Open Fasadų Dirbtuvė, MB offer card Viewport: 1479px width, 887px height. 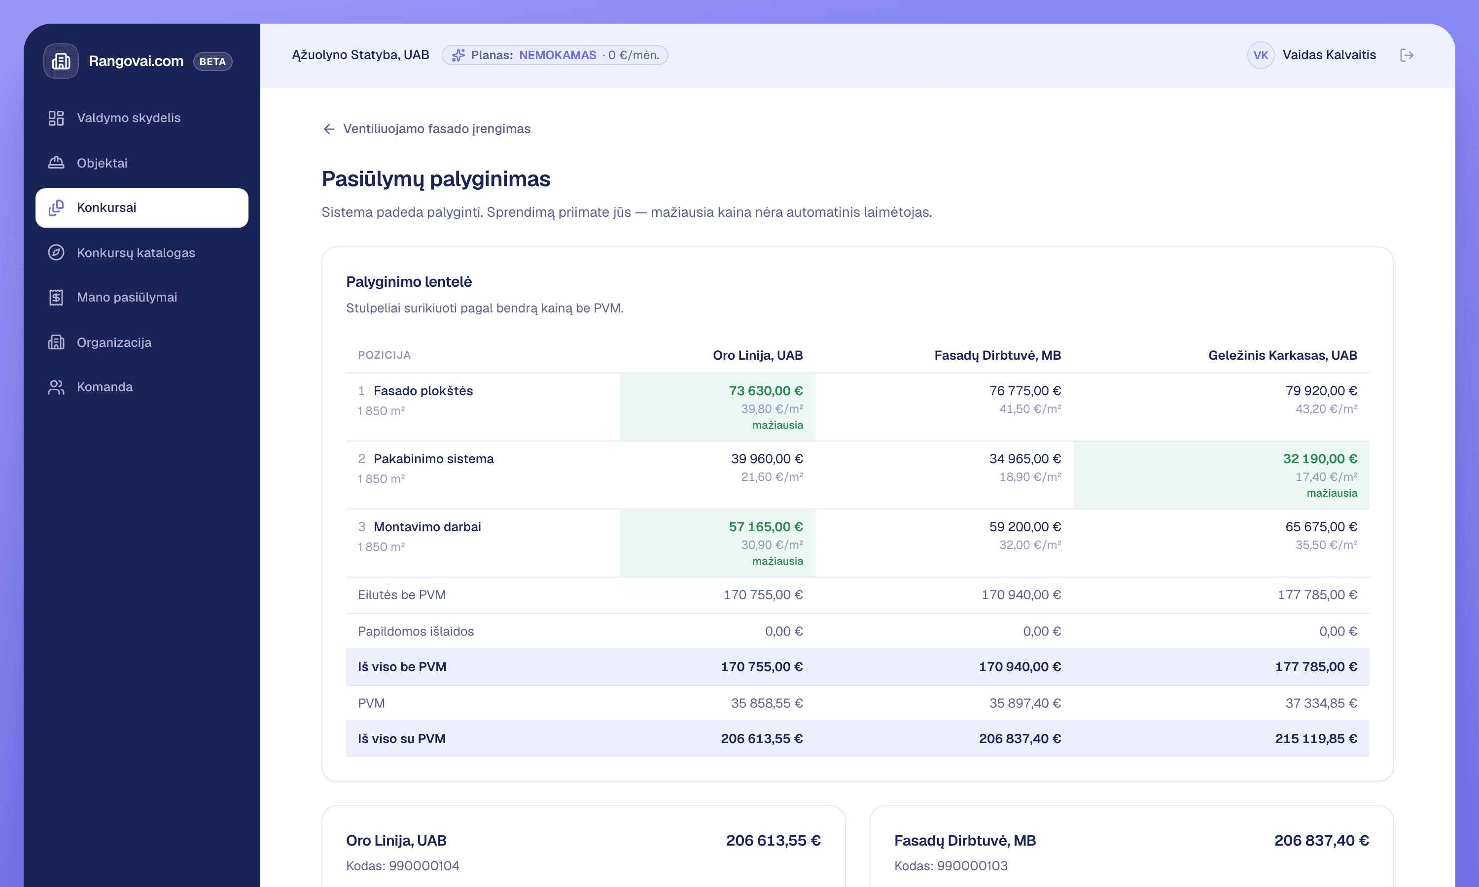coord(1131,847)
